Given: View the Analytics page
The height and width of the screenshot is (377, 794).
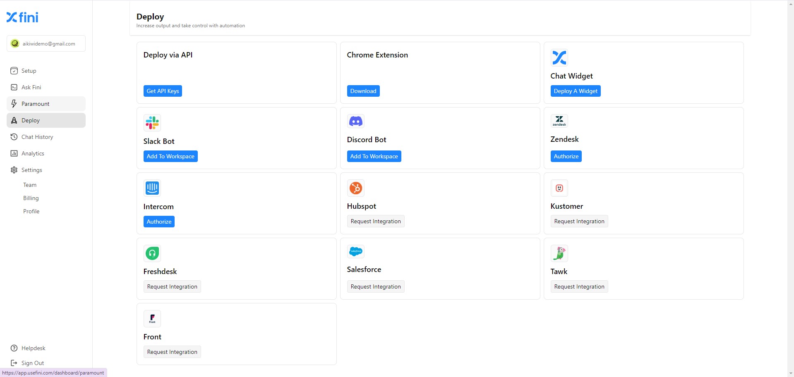Looking at the screenshot, I should pos(46,153).
